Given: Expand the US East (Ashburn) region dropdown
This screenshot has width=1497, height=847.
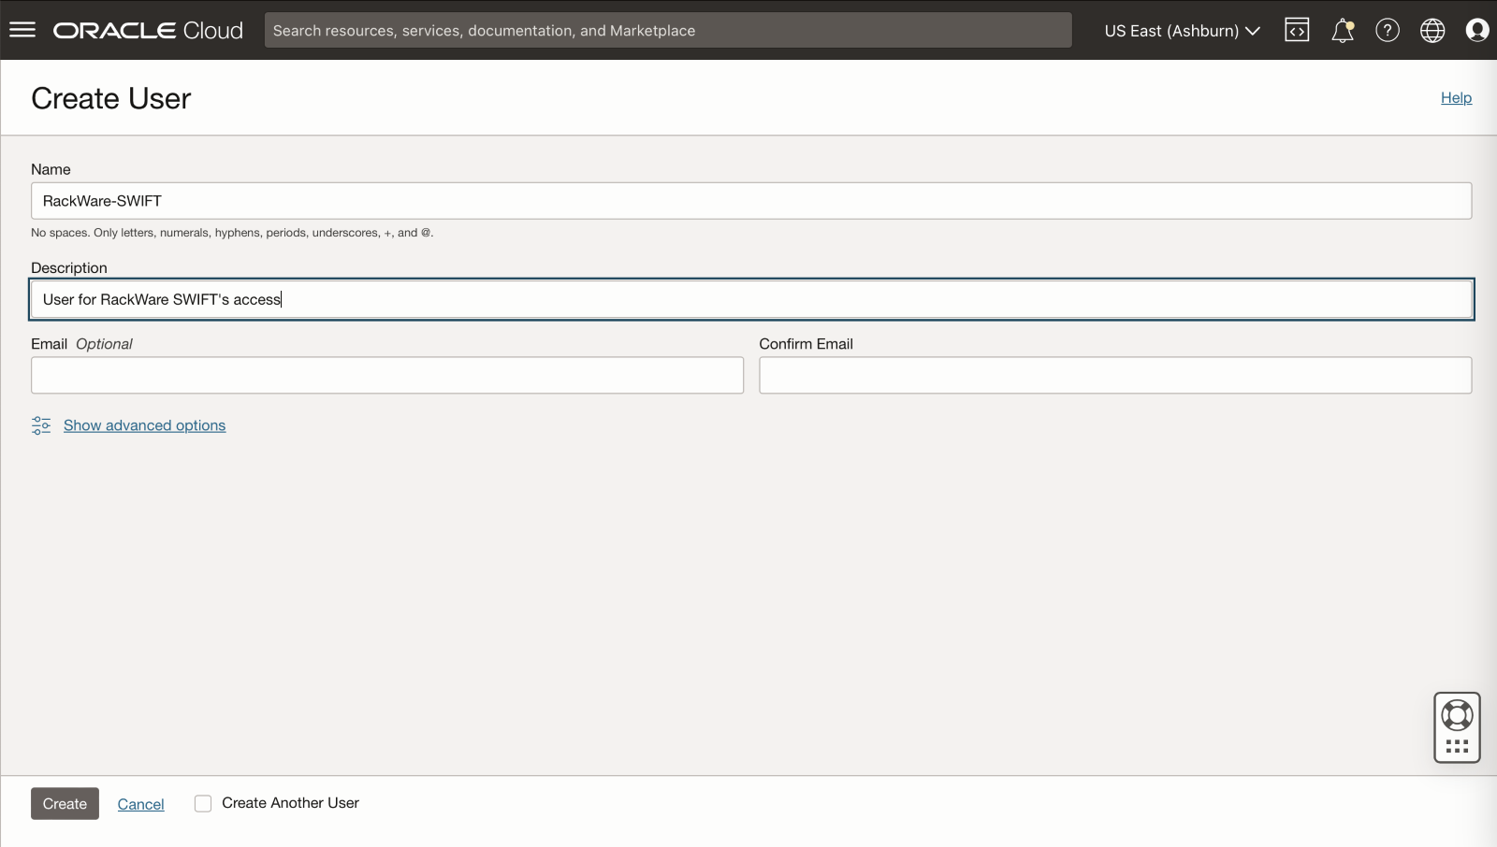Looking at the screenshot, I should click(1182, 31).
